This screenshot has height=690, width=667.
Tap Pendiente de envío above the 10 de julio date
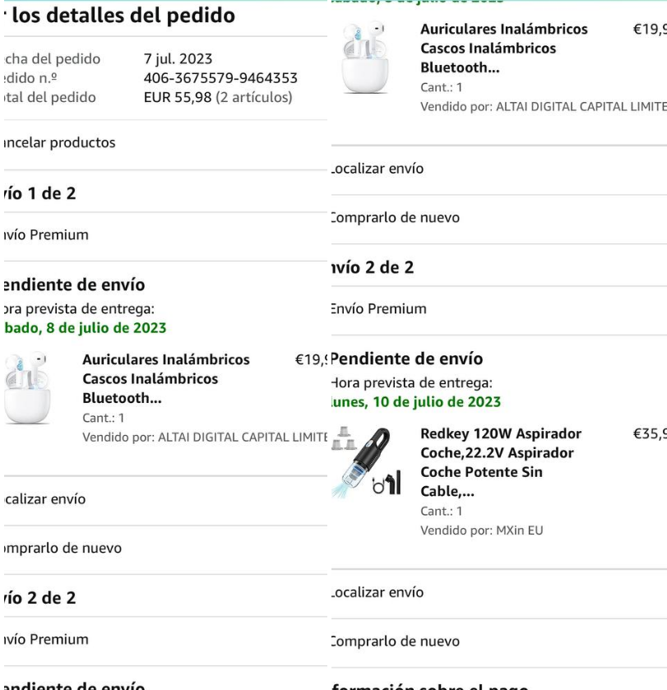[x=406, y=359]
